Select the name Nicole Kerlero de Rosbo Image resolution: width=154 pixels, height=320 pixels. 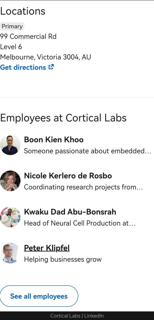pyautogui.click(x=68, y=176)
